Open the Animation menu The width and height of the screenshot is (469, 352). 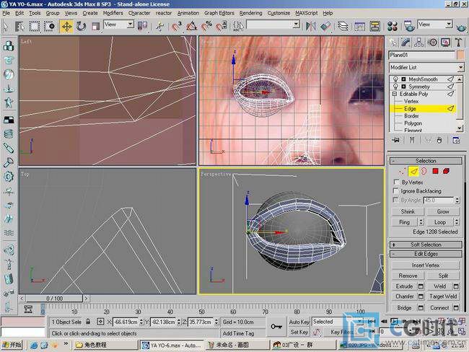point(188,13)
